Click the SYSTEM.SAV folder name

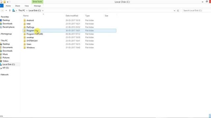[x=32, y=41]
